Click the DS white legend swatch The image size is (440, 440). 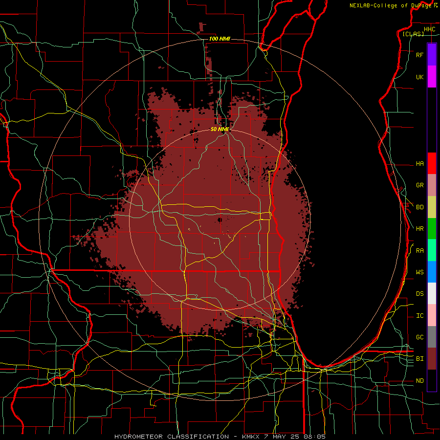click(x=432, y=294)
